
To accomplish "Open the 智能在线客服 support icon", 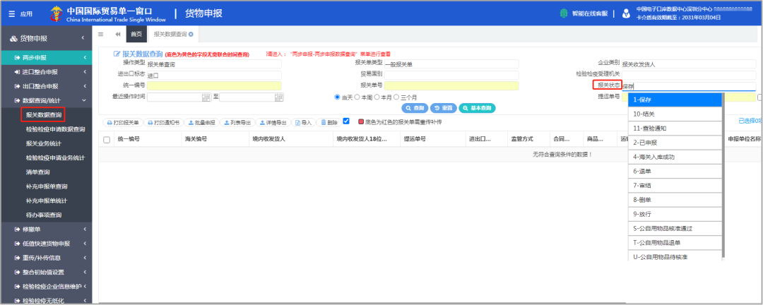I will pos(564,13).
